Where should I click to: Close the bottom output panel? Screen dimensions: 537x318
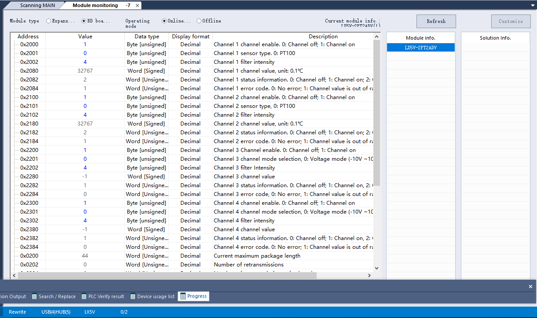(530, 286)
